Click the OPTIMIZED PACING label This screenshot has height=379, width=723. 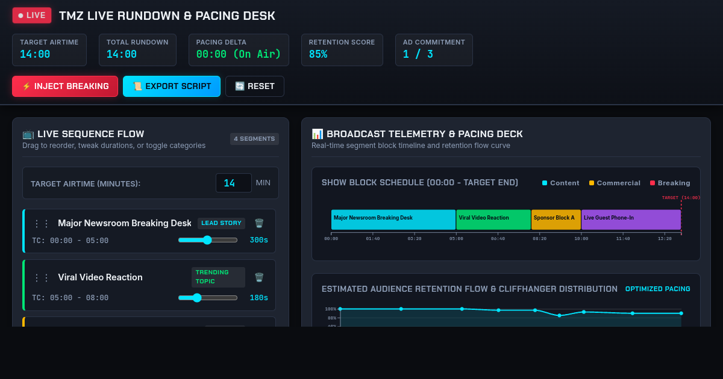click(658, 289)
